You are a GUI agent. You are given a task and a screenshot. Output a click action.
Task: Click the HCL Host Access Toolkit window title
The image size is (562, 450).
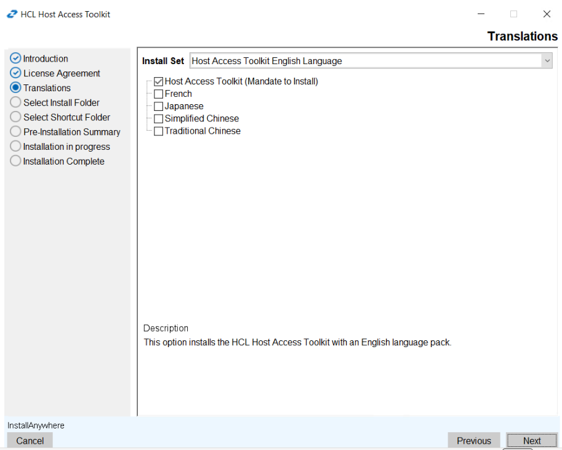click(x=65, y=14)
